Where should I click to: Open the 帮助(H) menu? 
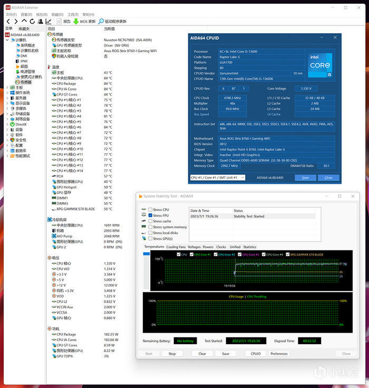(88, 15)
